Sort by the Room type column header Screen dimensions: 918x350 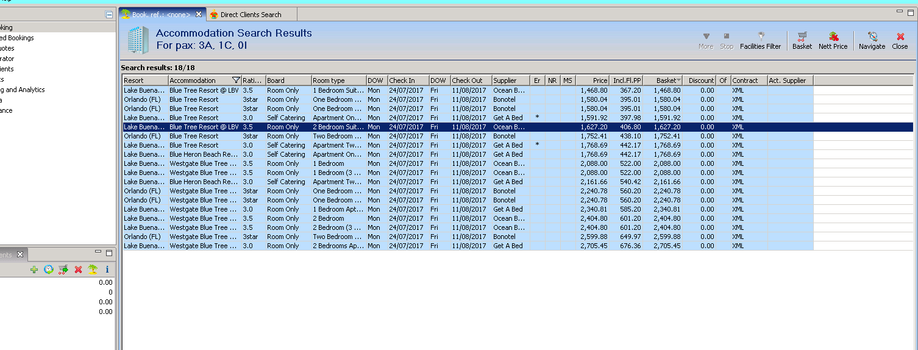339,80
